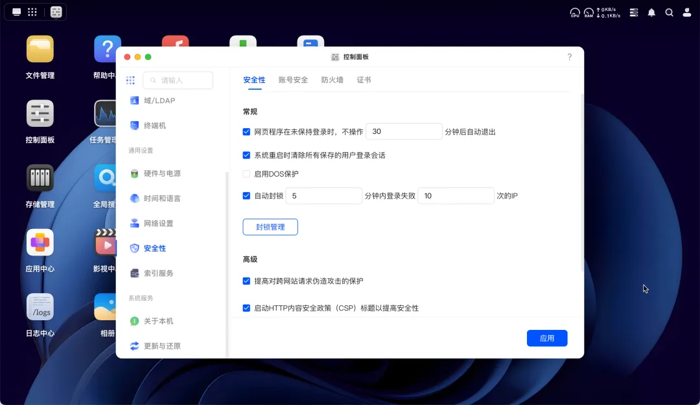Viewport: 700px width, 405px height.
Task: Open the 控制面板 desktop icon
Action: tap(40, 113)
